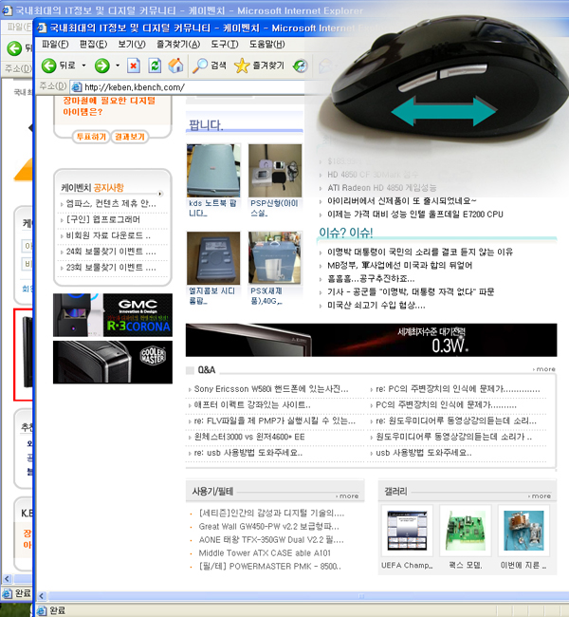Open Sony Ericsson W580i question link

271,389
